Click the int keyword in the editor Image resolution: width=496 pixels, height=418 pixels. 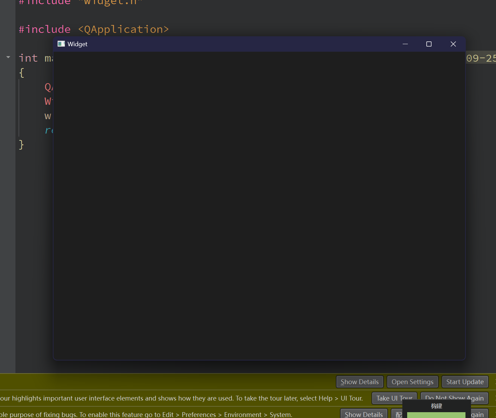28,58
